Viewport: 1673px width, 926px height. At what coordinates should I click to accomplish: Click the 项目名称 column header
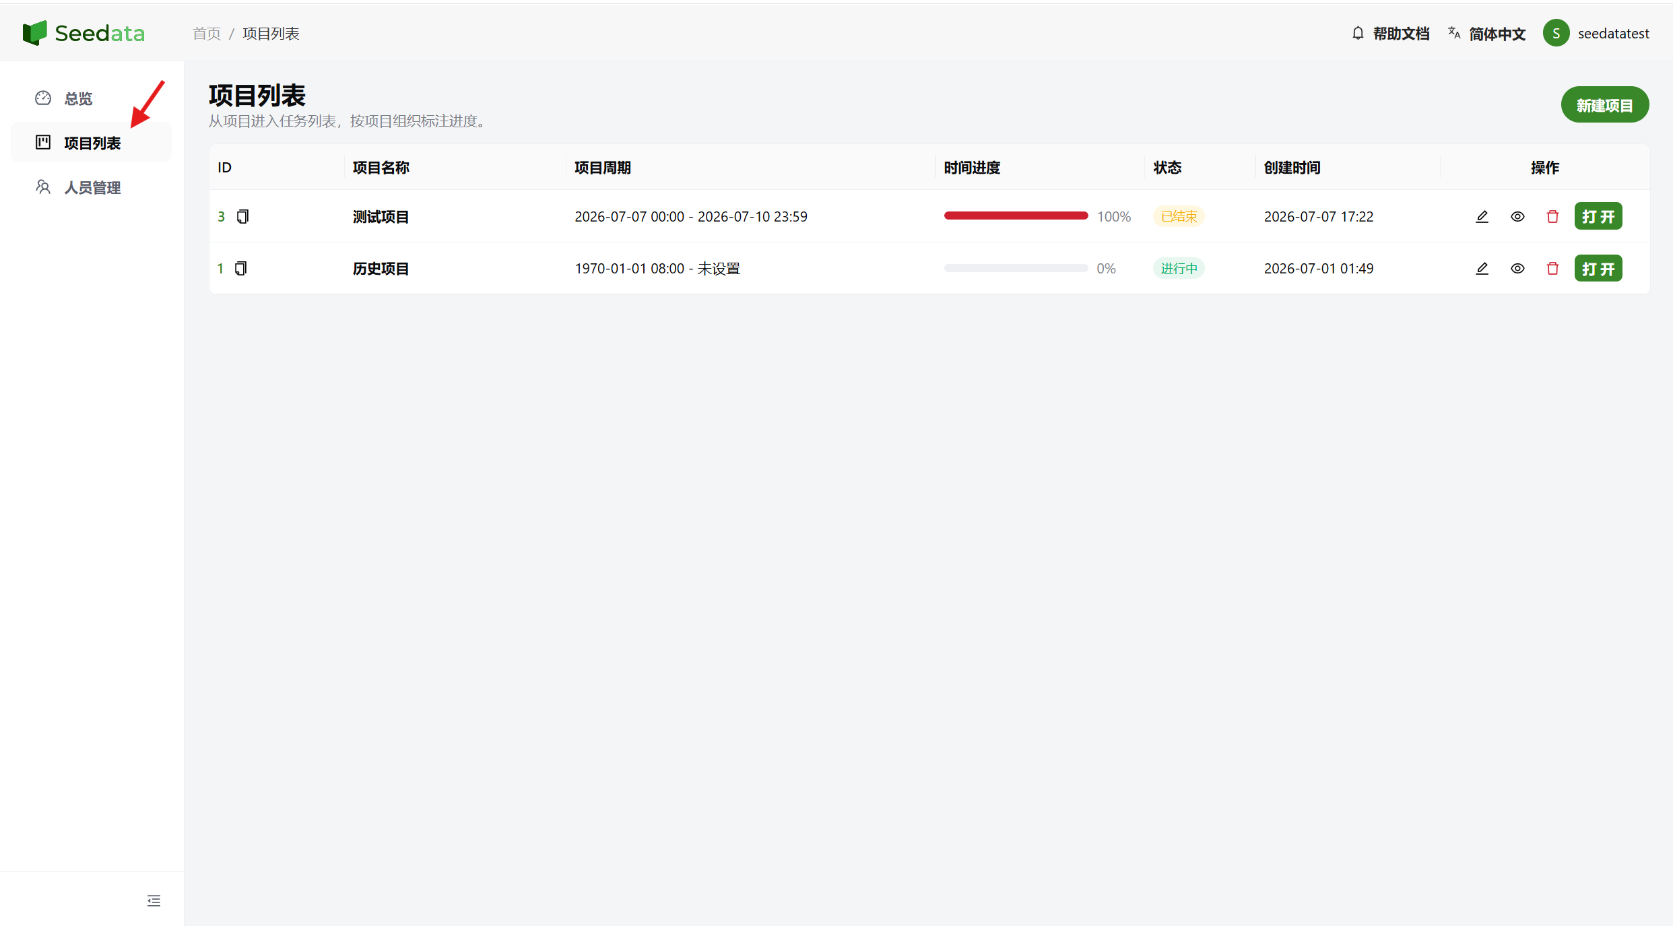pyautogui.click(x=381, y=167)
